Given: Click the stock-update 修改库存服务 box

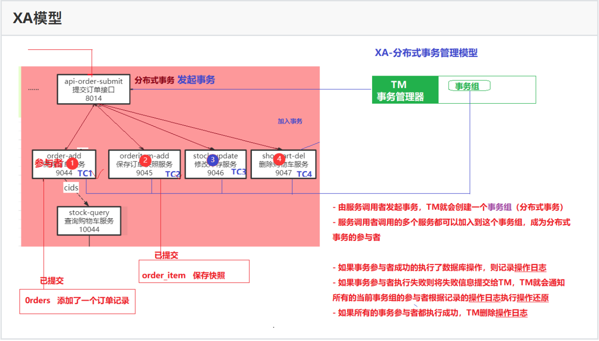Looking at the screenshot, I should click(215, 164).
